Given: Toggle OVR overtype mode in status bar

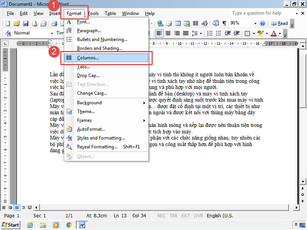Looking at the screenshot, I should pos(198,216).
